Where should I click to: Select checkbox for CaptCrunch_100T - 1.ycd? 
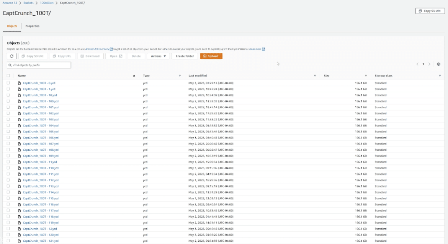click(8, 89)
